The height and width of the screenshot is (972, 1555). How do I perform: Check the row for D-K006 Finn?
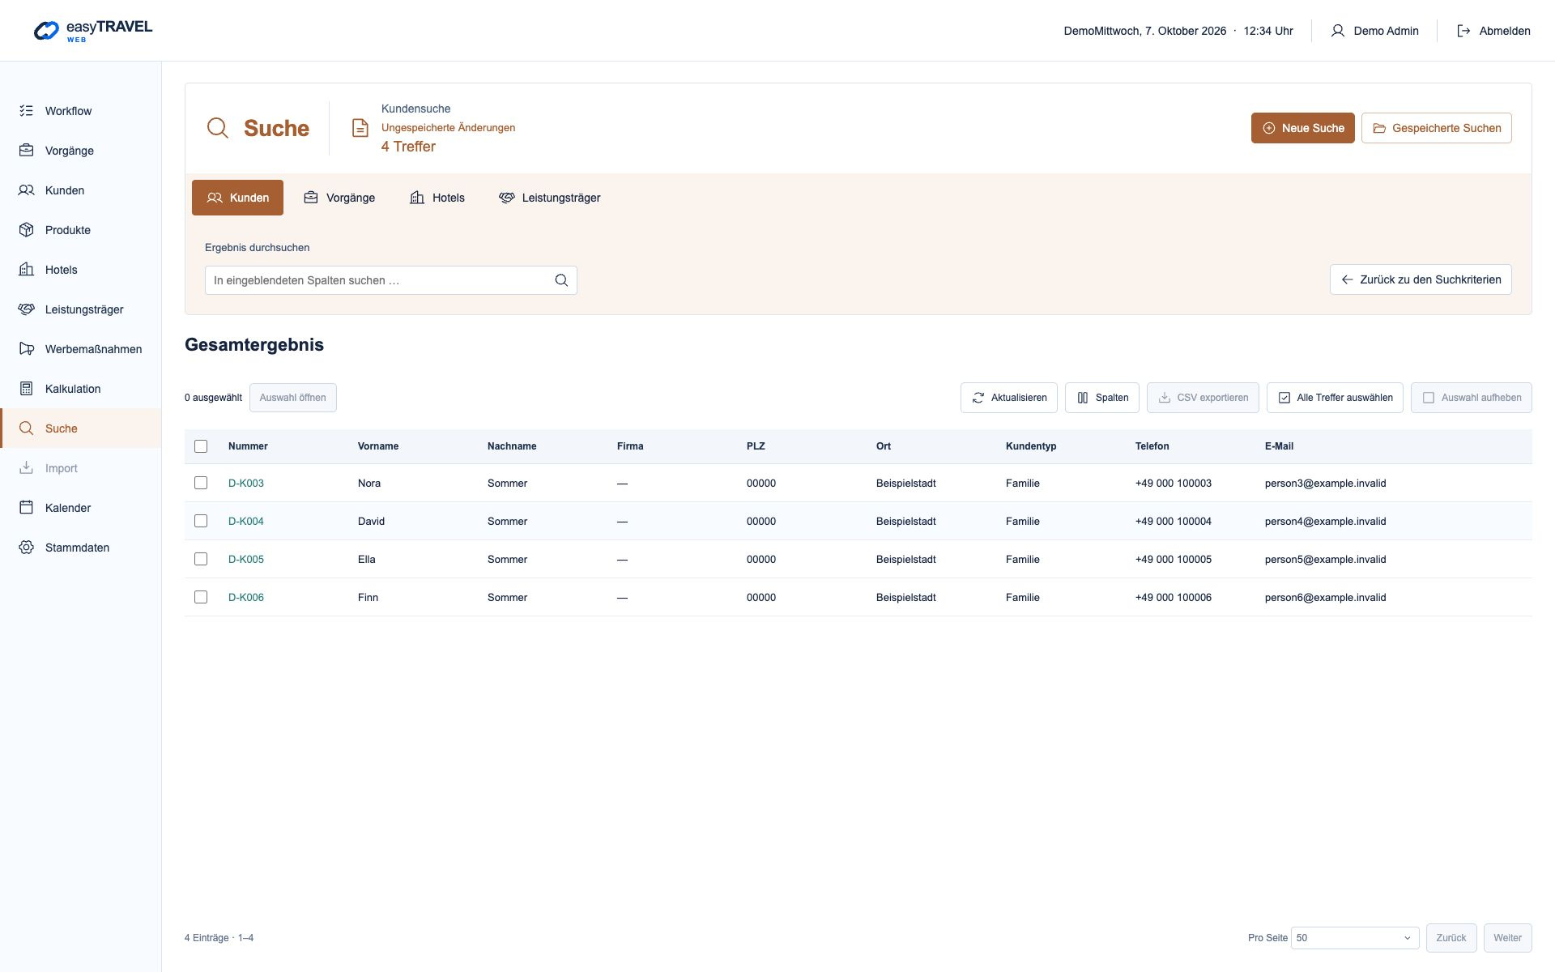201,597
